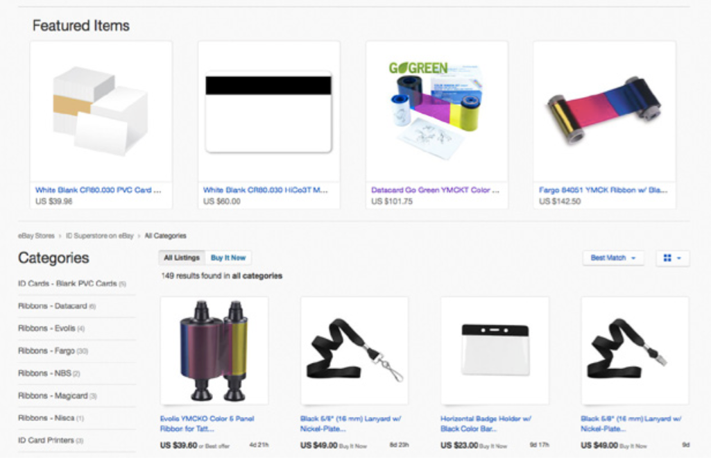Viewport: 711px width, 460px height.
Task: Open ID Superstore on eBay breadcrumb link
Action: [100, 236]
